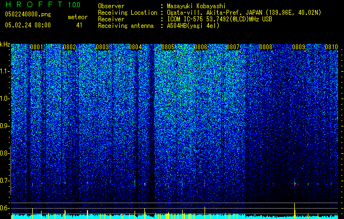Select the file name 0502240800.png

coord(28,14)
